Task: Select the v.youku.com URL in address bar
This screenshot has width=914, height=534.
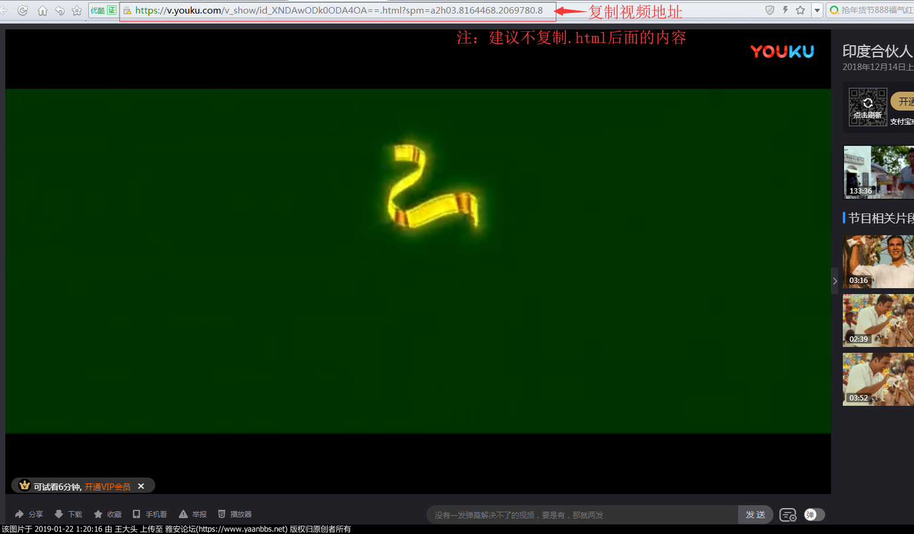Action: tap(339, 11)
